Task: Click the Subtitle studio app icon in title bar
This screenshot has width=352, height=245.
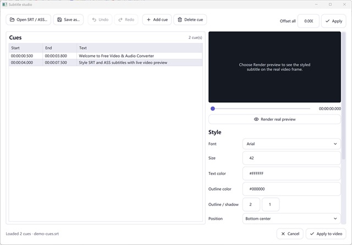Action: pos(4,4)
